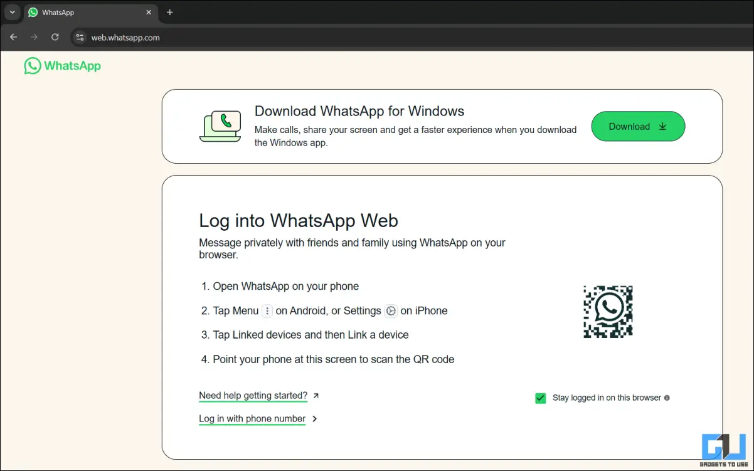Viewport: 754px width, 471px height.
Task: Click info icon beside Stay logged in
Action: click(667, 398)
